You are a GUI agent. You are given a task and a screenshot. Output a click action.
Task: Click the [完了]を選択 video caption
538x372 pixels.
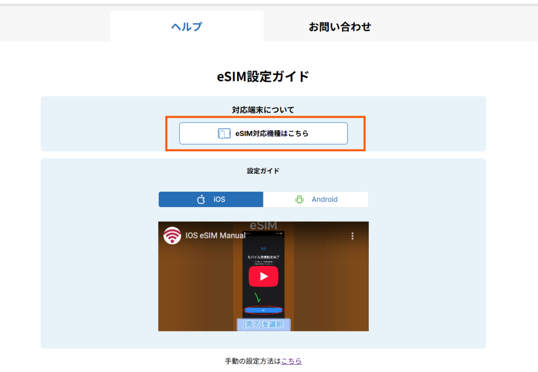(263, 324)
